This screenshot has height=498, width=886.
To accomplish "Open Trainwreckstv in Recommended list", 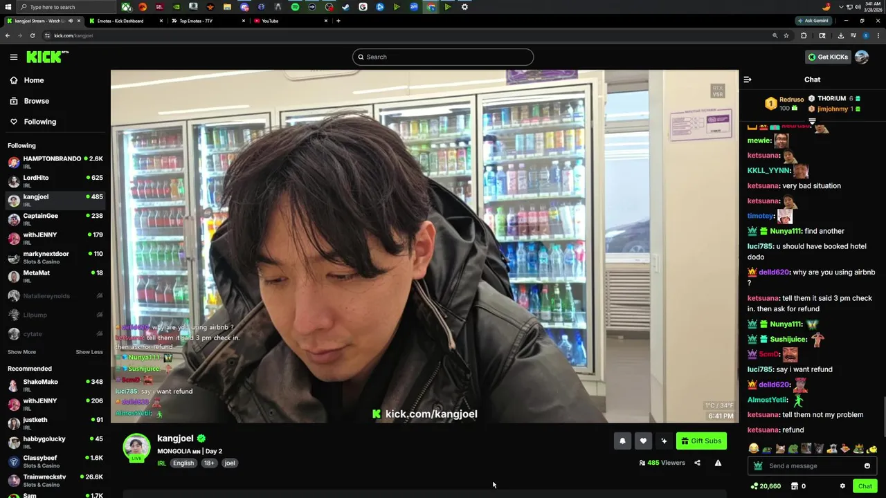I will [55, 480].
